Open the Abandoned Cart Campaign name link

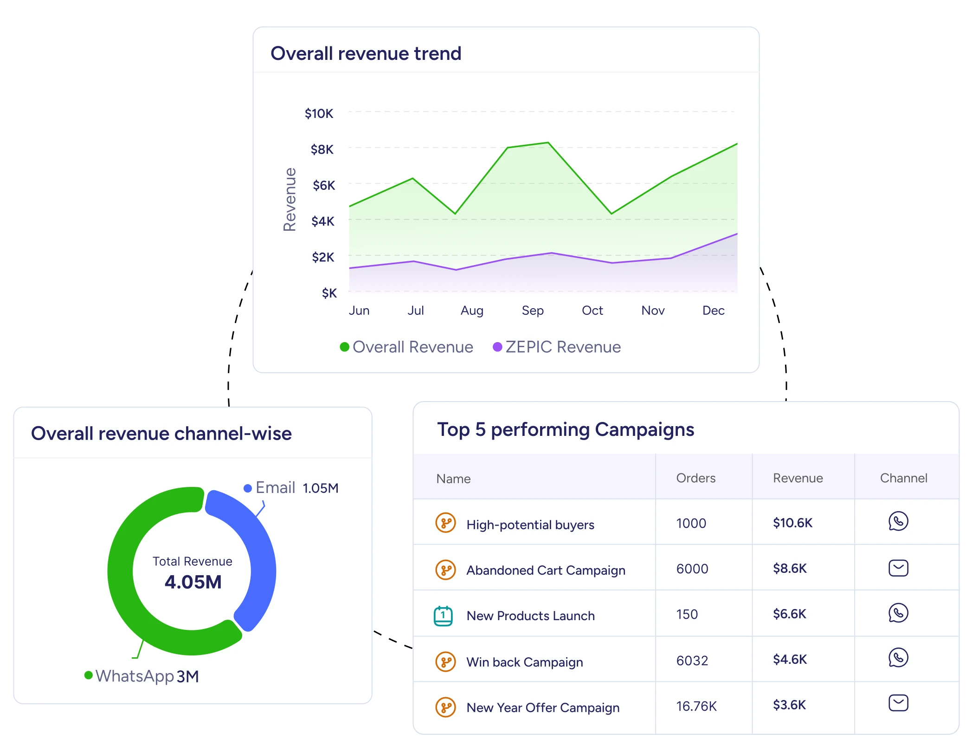[546, 570]
